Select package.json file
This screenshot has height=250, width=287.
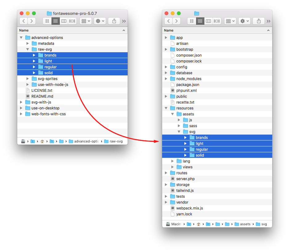click(217, 85)
